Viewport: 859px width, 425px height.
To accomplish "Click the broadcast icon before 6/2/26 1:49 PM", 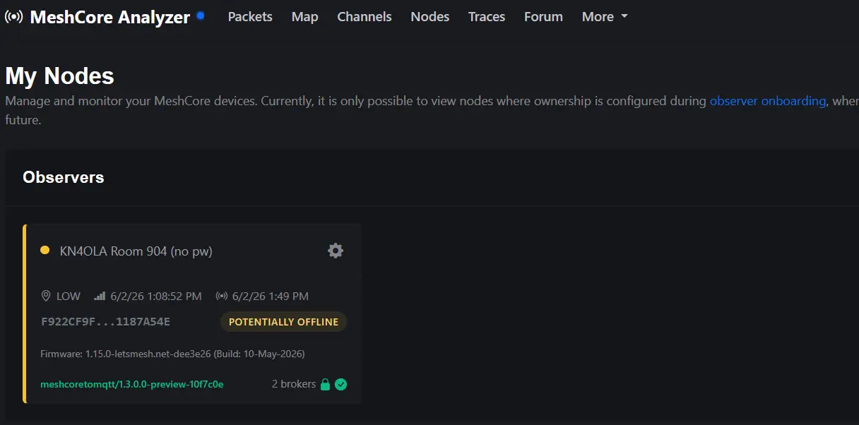I will pyautogui.click(x=221, y=296).
